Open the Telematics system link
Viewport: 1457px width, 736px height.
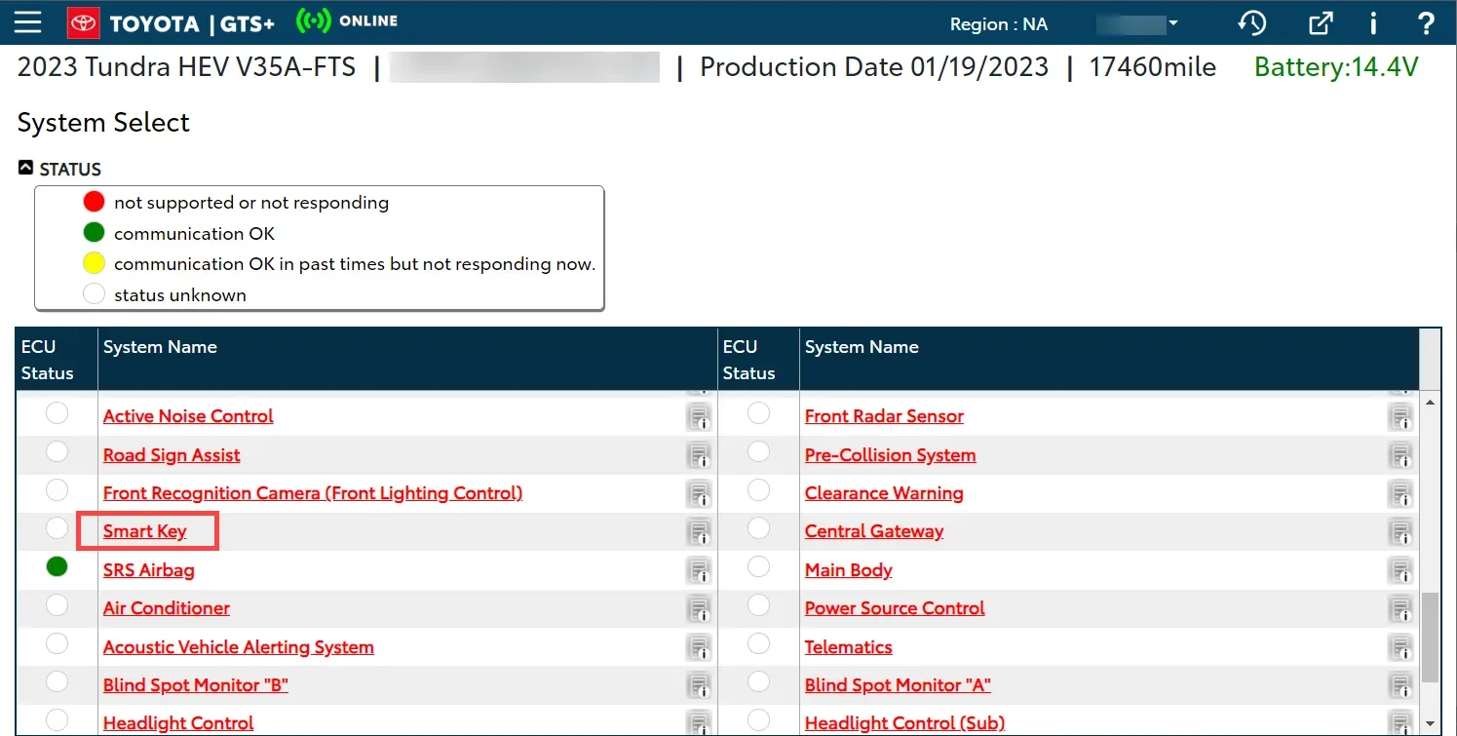tap(849, 647)
